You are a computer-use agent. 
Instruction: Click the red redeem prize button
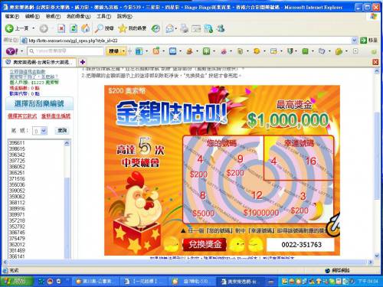[x=205, y=244]
